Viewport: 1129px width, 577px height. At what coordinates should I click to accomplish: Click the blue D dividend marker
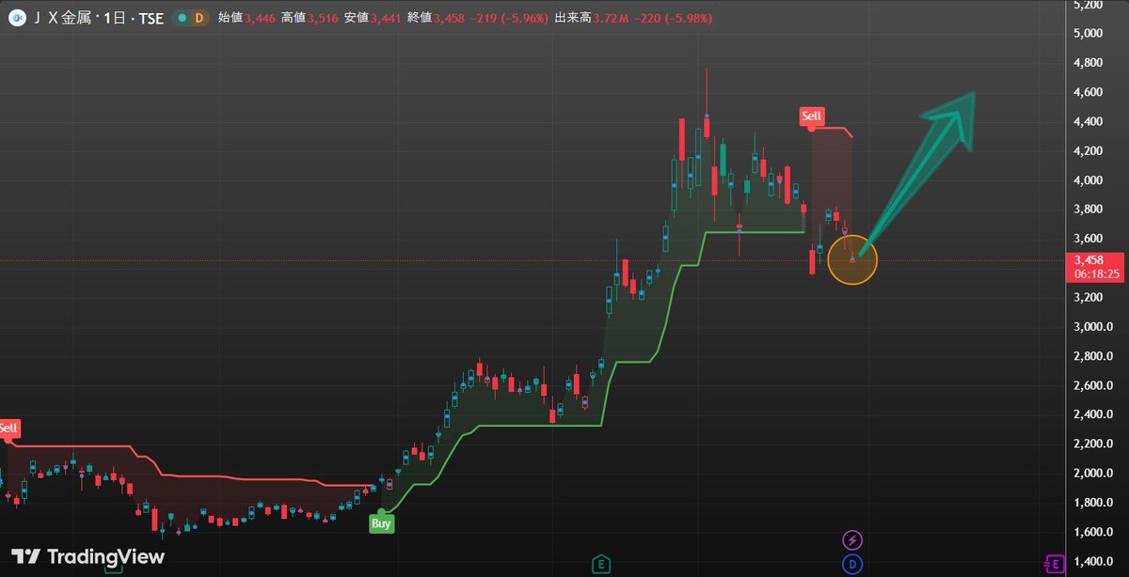[x=852, y=564]
